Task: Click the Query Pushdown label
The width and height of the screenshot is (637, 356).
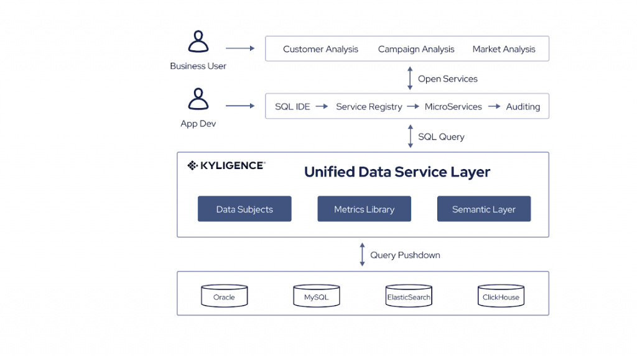Action: 405,255
